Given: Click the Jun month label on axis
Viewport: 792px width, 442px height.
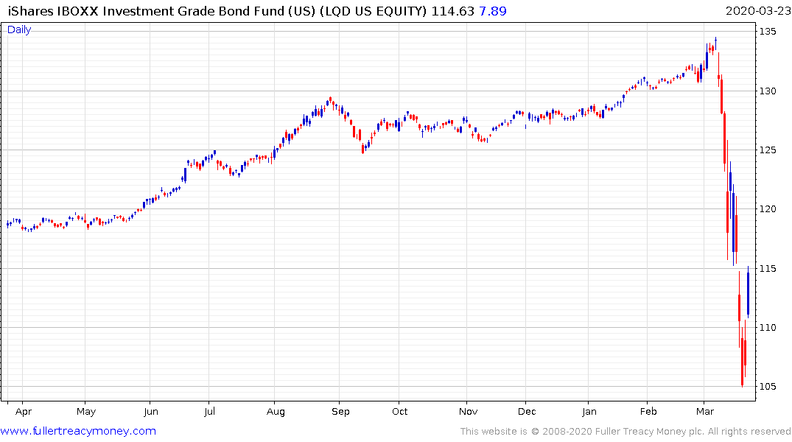Looking at the screenshot, I should (x=150, y=412).
